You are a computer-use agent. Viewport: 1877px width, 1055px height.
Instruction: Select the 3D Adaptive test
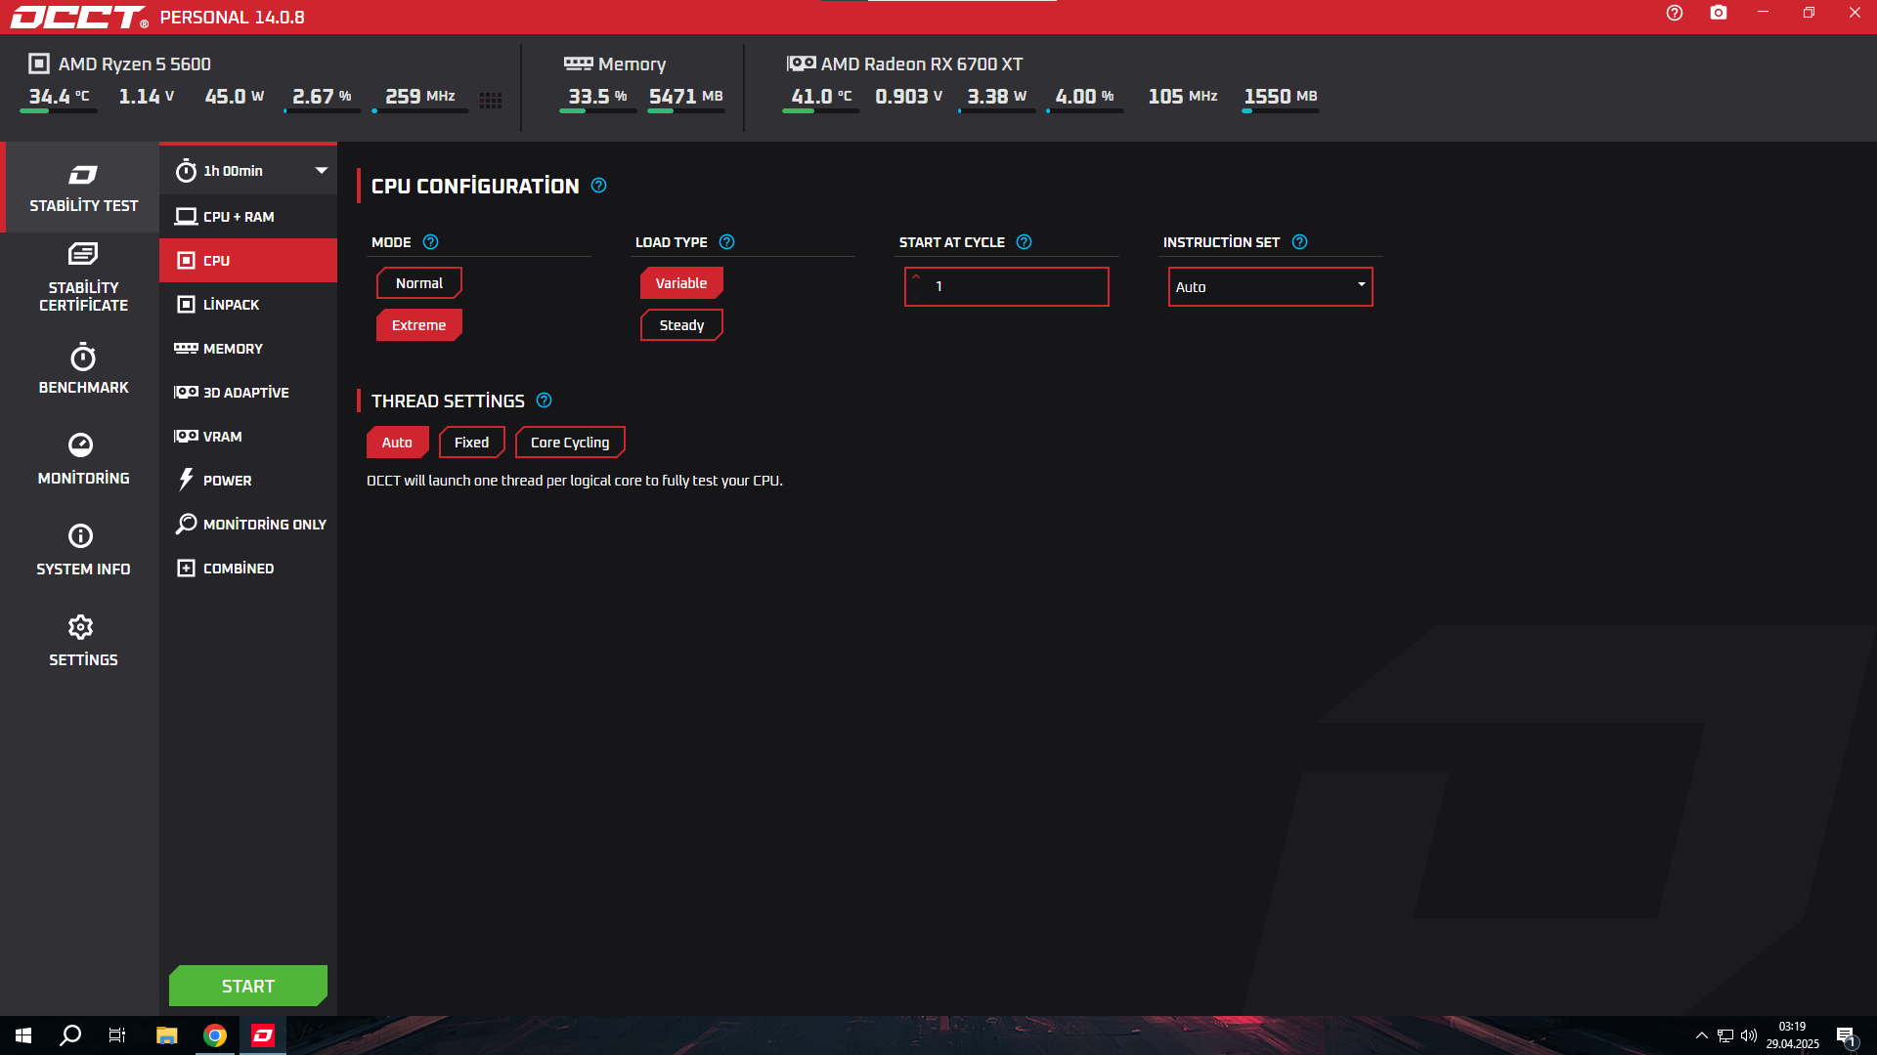pos(245,393)
